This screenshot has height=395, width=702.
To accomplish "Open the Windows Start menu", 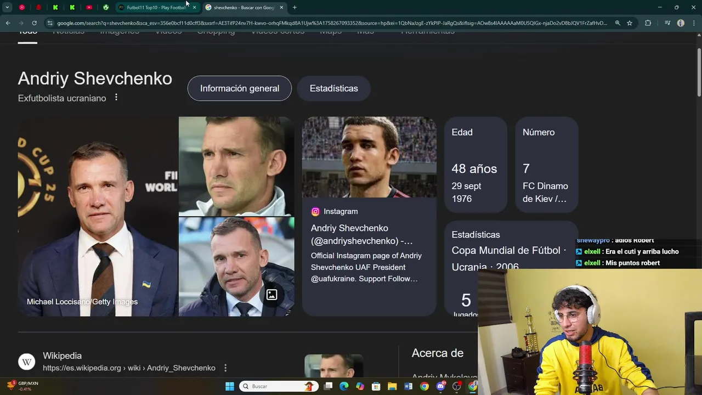I will [230, 386].
